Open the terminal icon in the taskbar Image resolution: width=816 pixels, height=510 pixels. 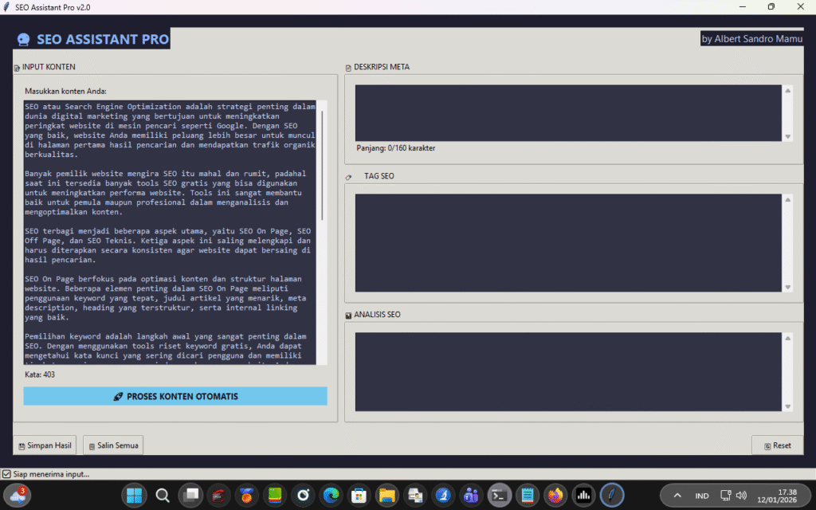(499, 495)
